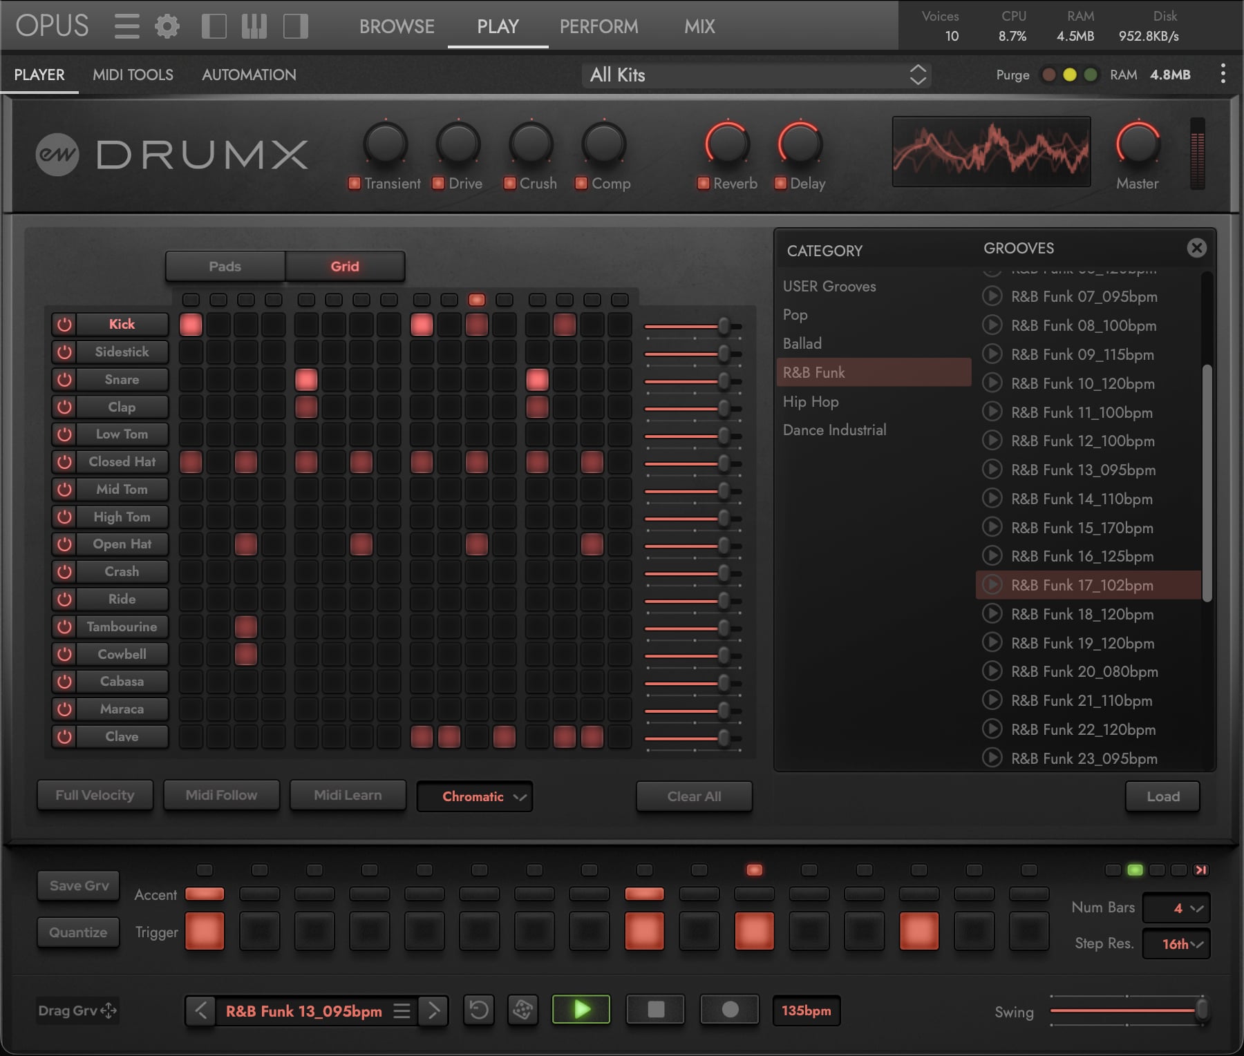Open the AUTOMATION tab
The height and width of the screenshot is (1056, 1244).
[x=249, y=75]
